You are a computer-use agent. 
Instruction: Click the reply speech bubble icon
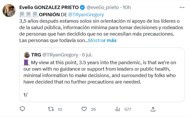pyautogui.click(x=22, y=109)
